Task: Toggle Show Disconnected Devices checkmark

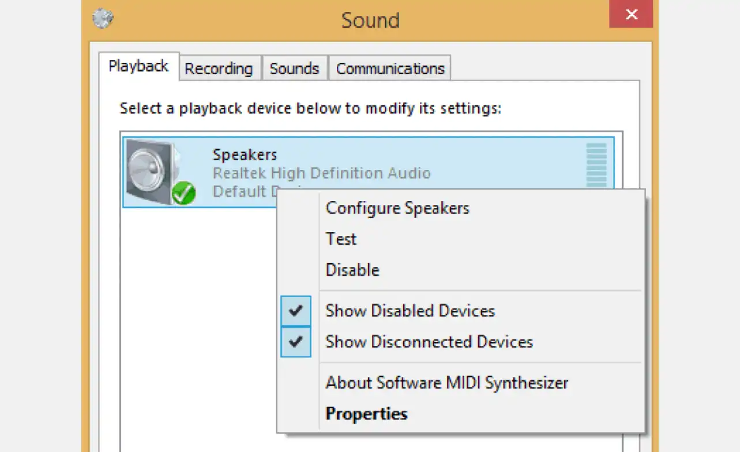Action: point(296,341)
